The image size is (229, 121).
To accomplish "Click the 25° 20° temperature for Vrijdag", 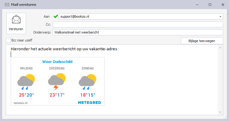I will [26, 95].
